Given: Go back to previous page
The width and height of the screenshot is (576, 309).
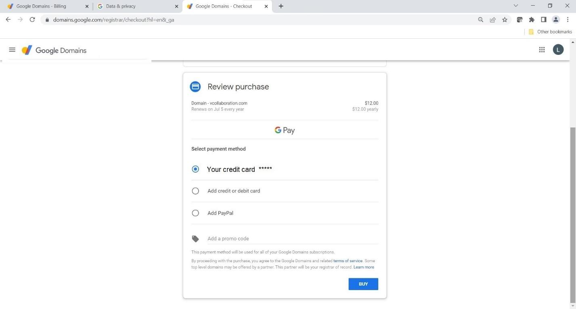Looking at the screenshot, I should coord(8,19).
